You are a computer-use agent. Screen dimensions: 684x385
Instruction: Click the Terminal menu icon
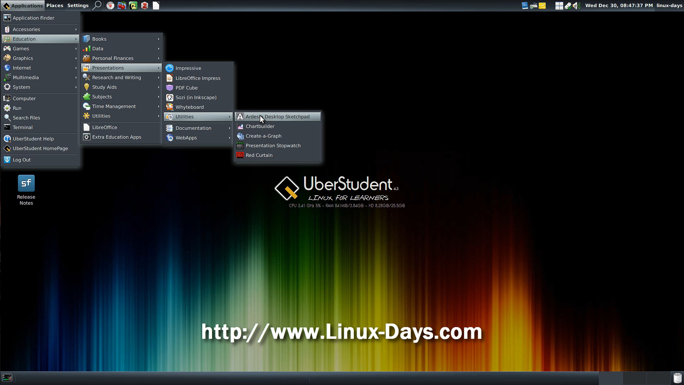tap(7, 127)
